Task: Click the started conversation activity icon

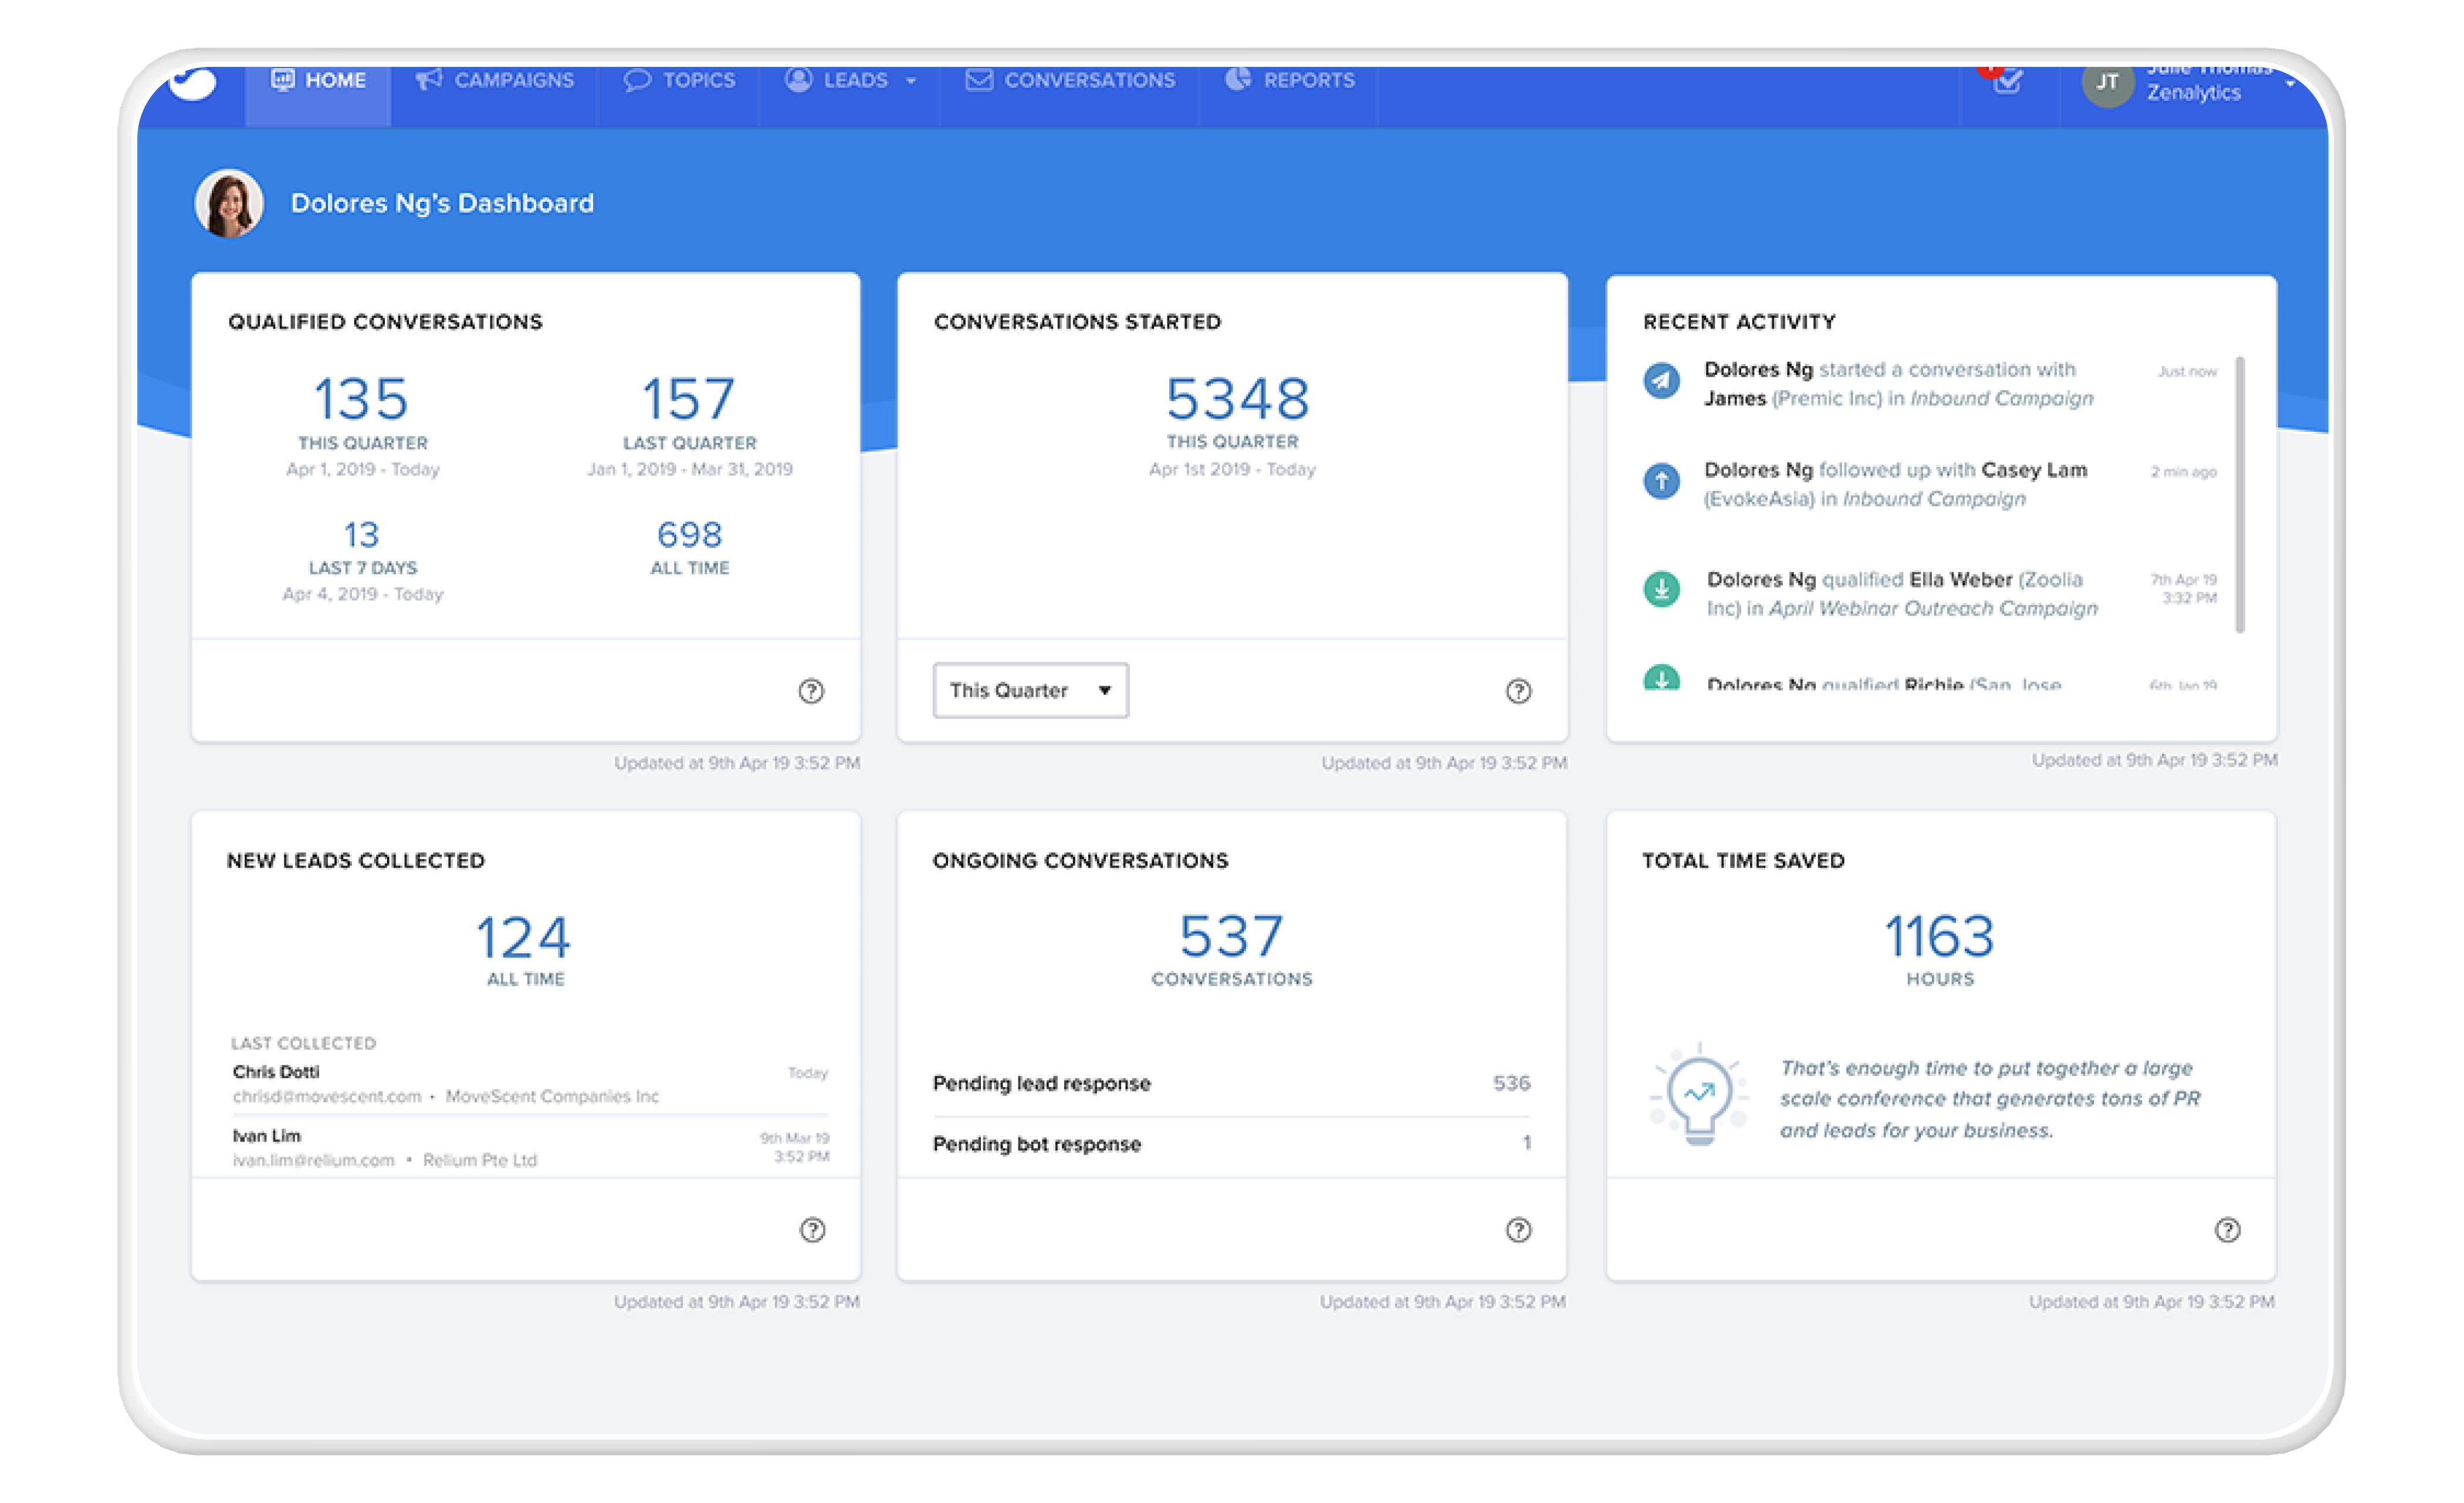Action: click(x=1662, y=380)
